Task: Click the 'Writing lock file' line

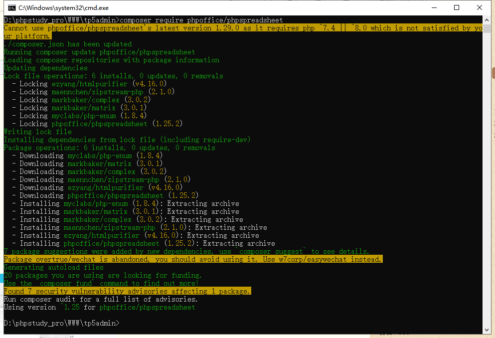Action: point(38,132)
